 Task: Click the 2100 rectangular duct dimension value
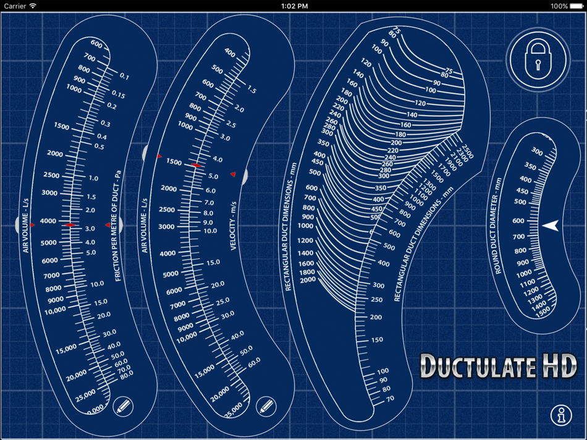pos(457,159)
